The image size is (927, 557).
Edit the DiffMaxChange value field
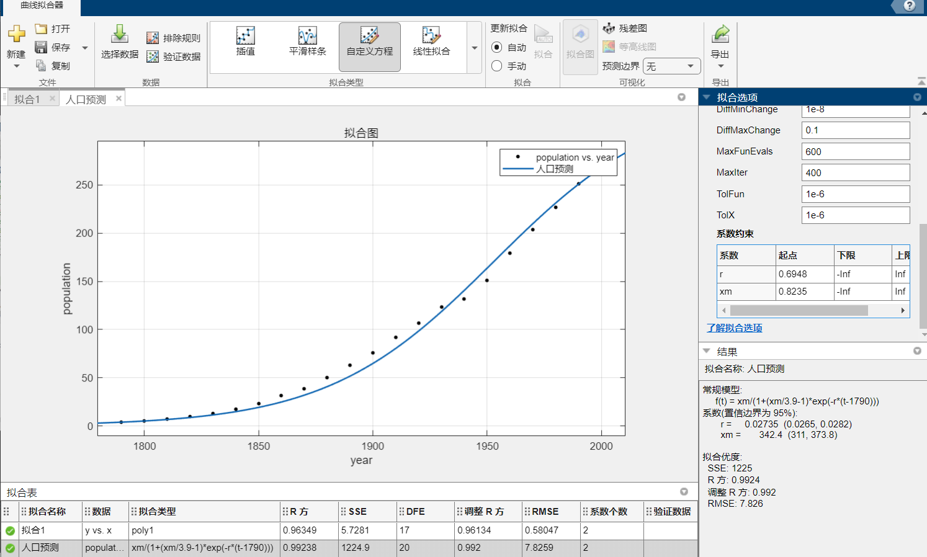click(x=856, y=130)
